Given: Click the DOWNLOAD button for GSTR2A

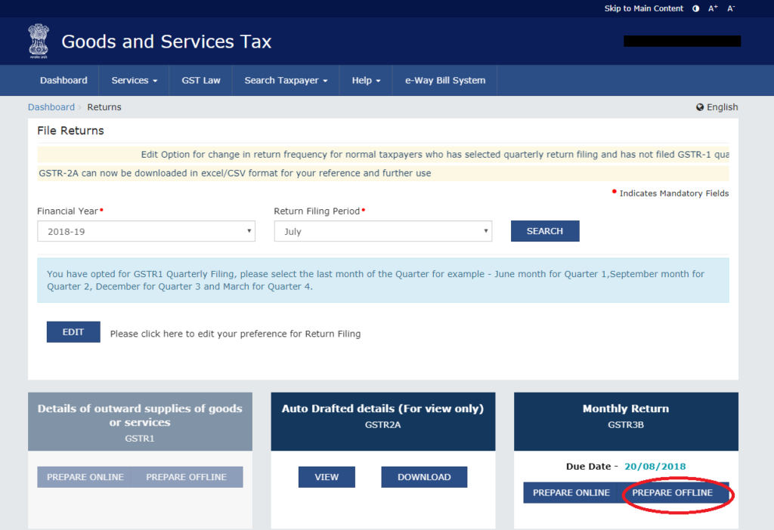Looking at the screenshot, I should [424, 476].
